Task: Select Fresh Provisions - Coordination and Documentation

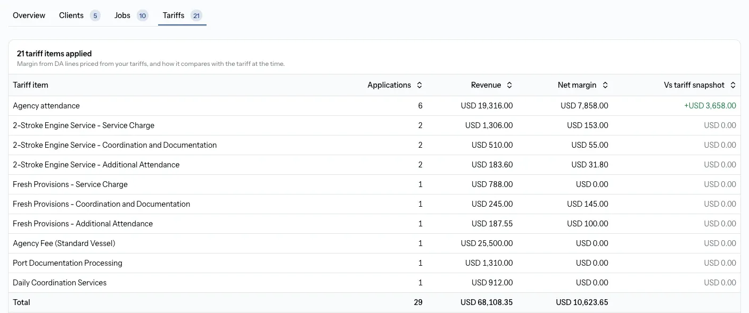Action: [x=374, y=204]
